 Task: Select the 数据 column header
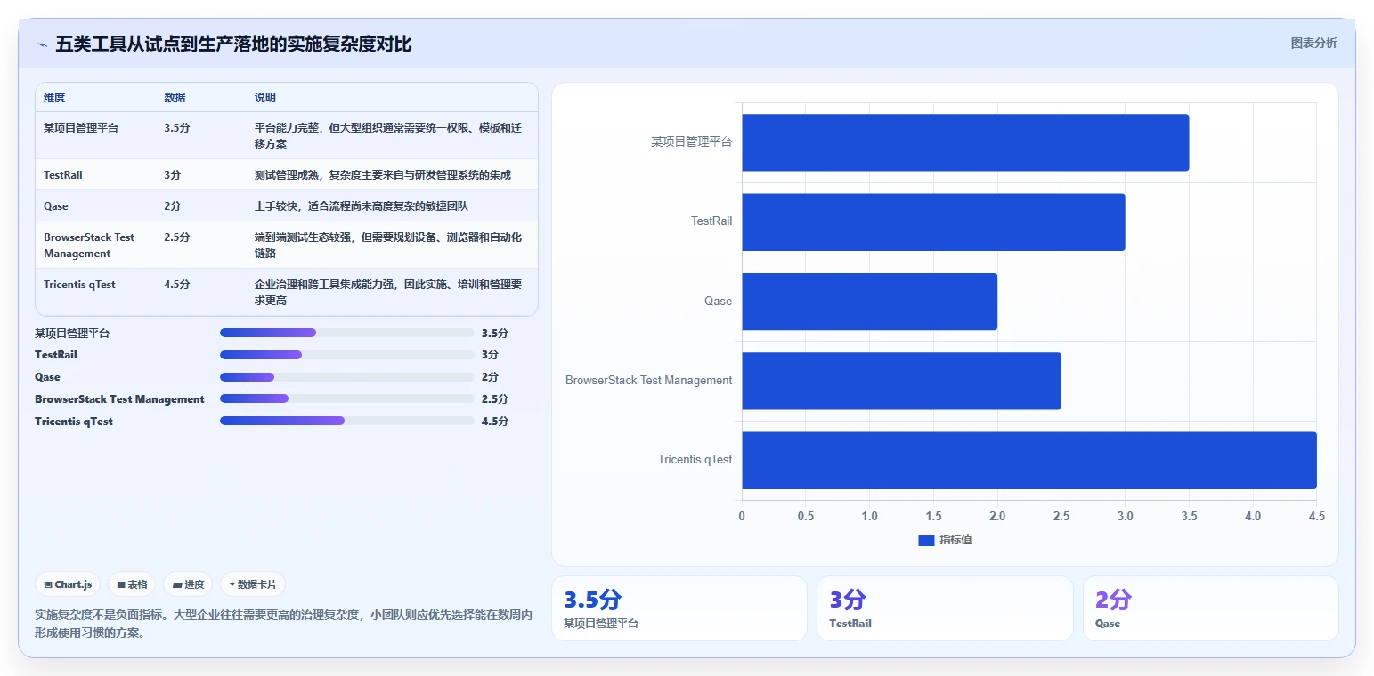[x=175, y=98]
